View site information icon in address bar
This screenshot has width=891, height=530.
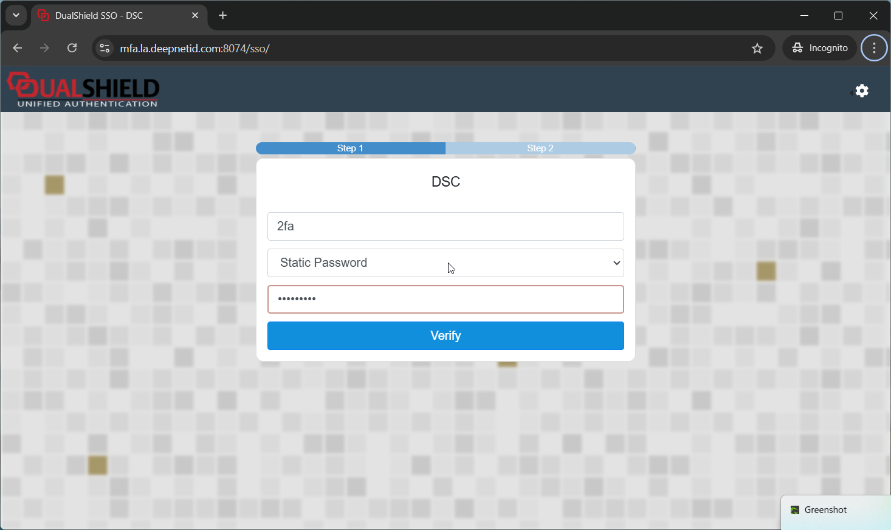click(105, 49)
